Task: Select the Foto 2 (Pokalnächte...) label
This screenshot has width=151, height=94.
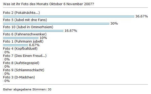Action: (21, 13)
